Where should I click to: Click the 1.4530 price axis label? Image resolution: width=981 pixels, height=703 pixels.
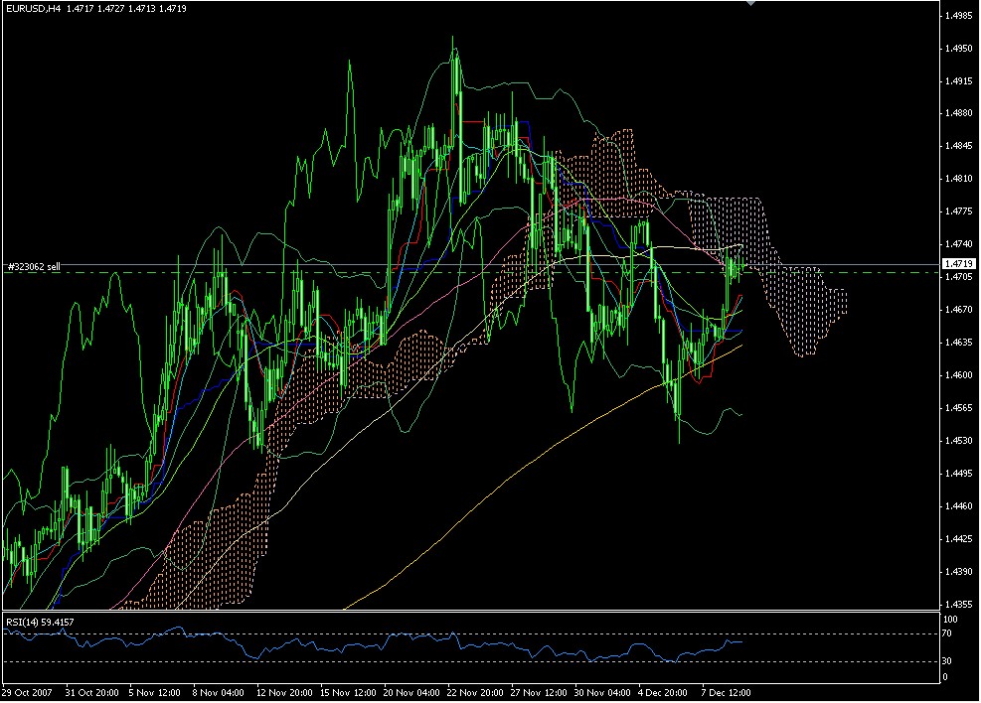pyautogui.click(x=959, y=441)
